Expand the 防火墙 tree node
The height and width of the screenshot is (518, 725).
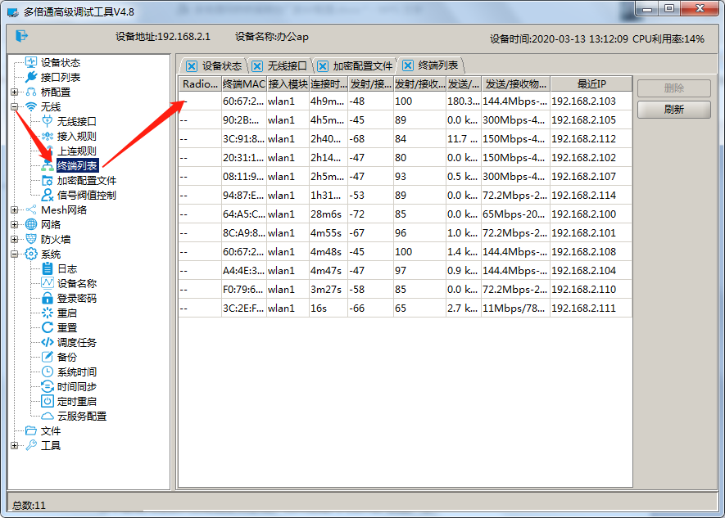(14, 239)
